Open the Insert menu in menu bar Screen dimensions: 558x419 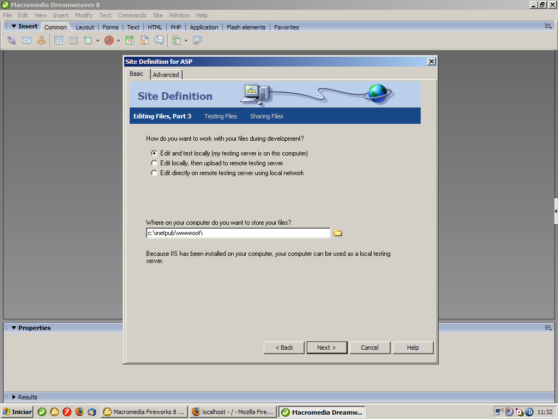(61, 15)
